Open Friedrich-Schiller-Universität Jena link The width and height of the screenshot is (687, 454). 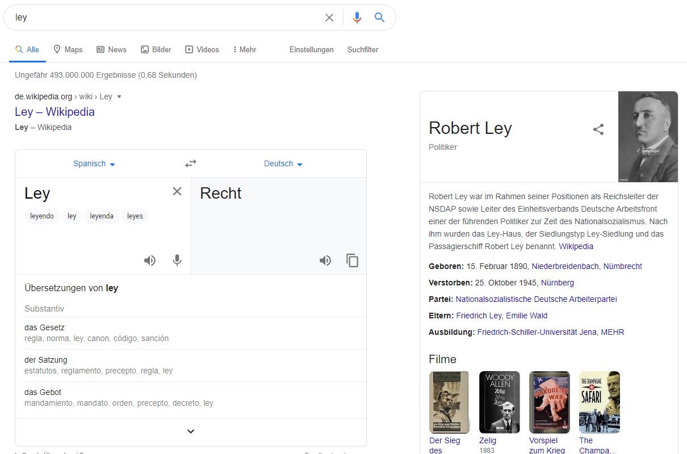tap(537, 332)
